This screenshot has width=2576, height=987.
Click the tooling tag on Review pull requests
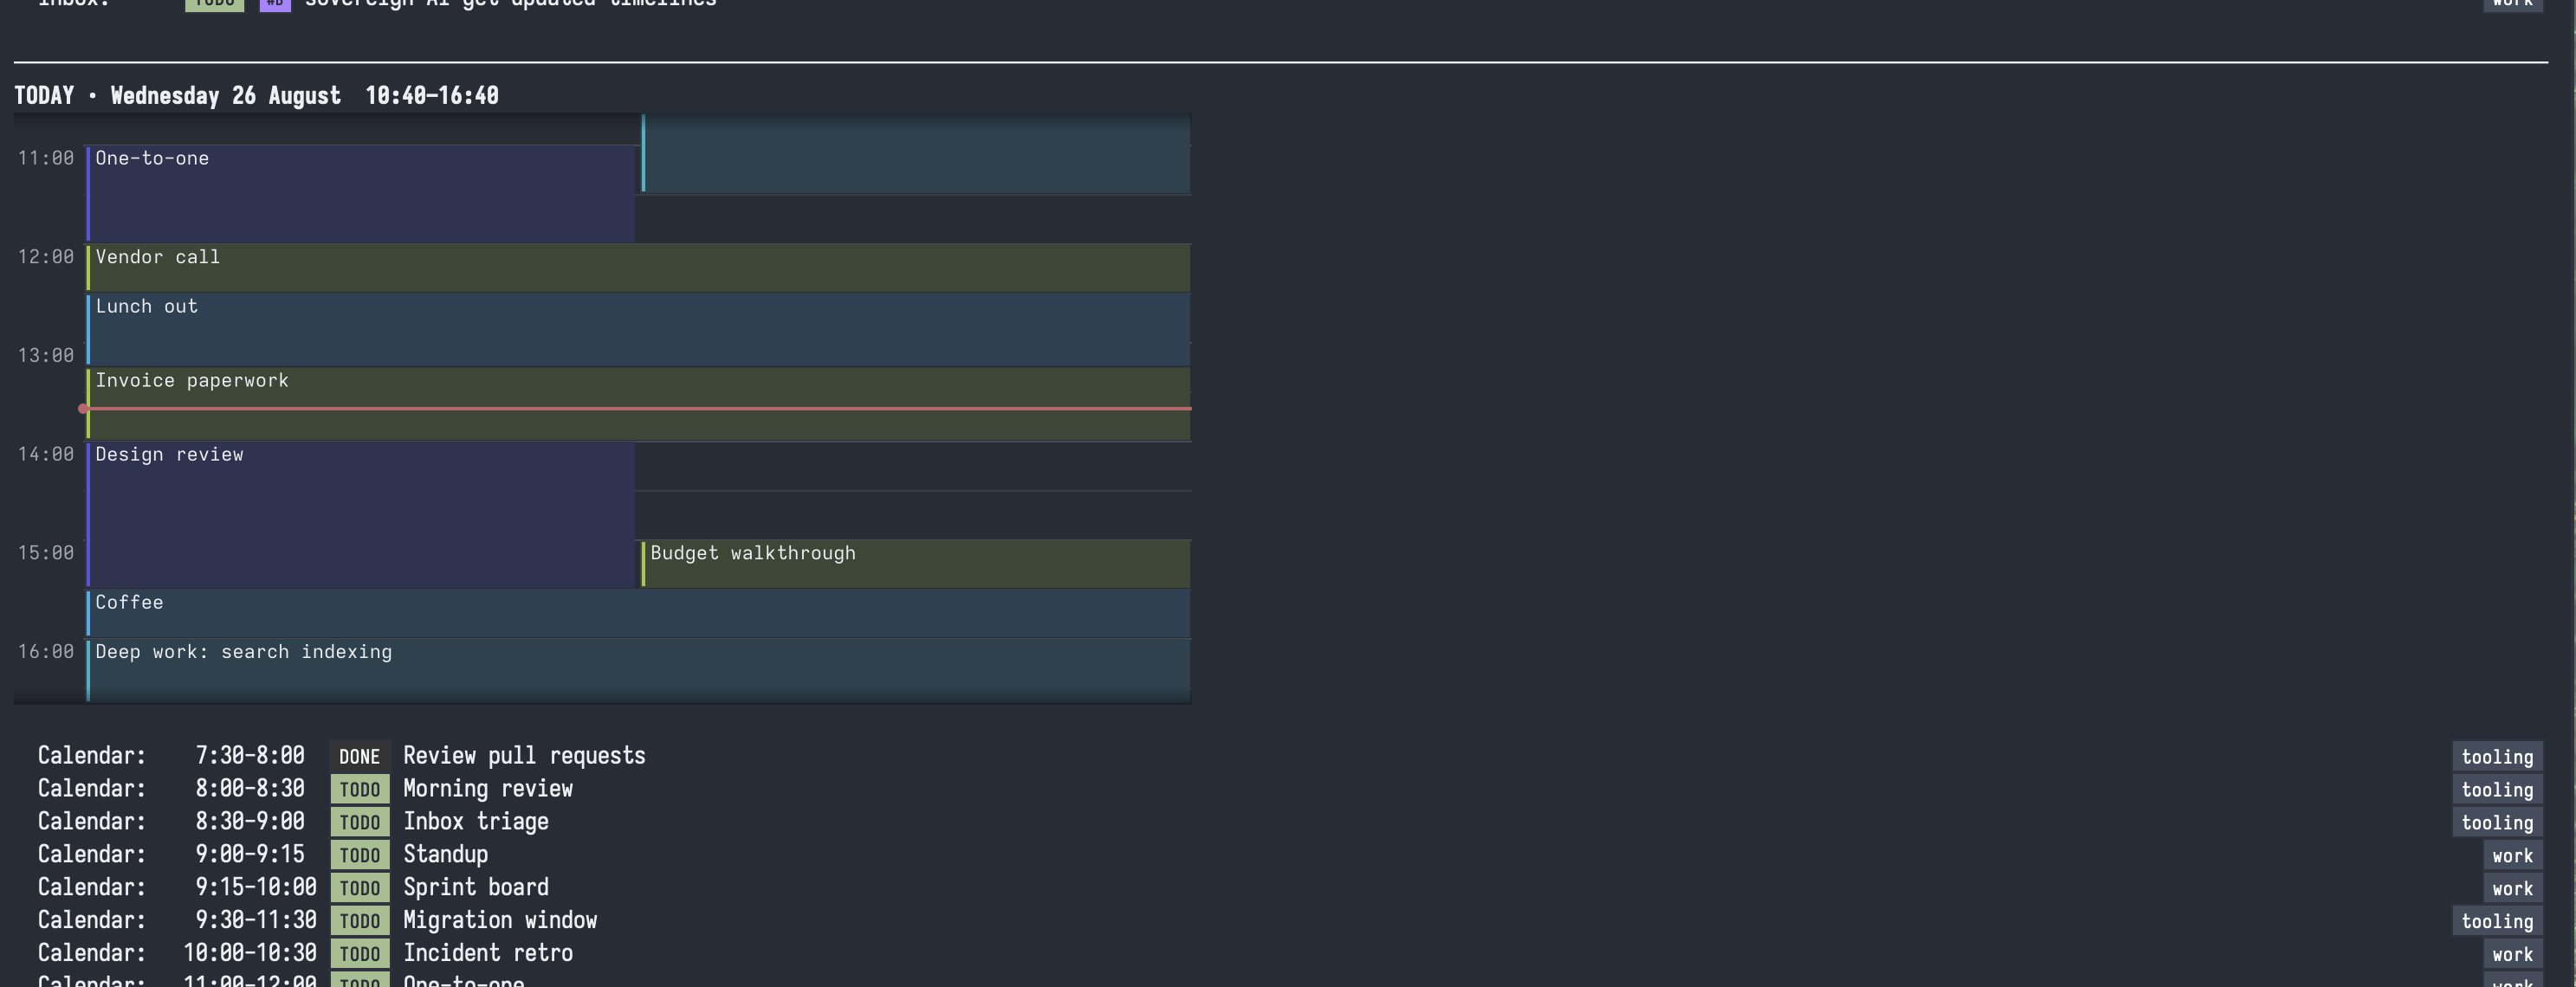tap(2497, 756)
